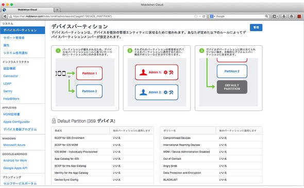The width and height of the screenshot is (304, 188).
Task: Click Data Protection and Encryption policy row
Action: [x=211, y=173]
